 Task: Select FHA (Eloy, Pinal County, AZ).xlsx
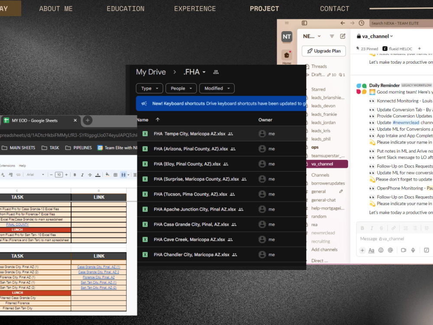point(222,164)
